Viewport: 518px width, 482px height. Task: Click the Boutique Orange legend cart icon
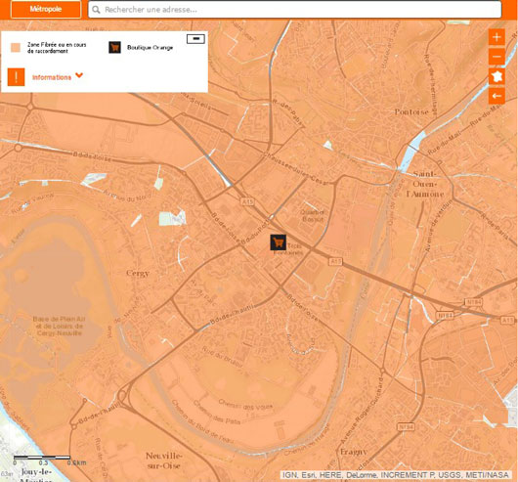(114, 48)
